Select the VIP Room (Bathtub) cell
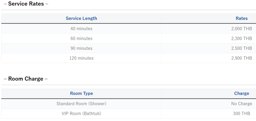 81,113
